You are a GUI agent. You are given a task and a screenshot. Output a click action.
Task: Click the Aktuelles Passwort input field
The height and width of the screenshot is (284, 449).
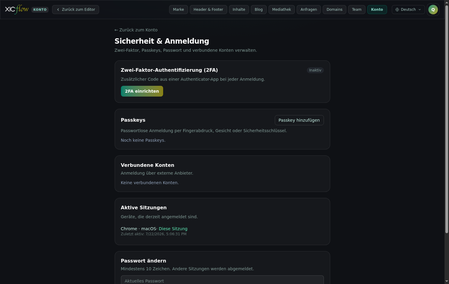click(x=222, y=280)
